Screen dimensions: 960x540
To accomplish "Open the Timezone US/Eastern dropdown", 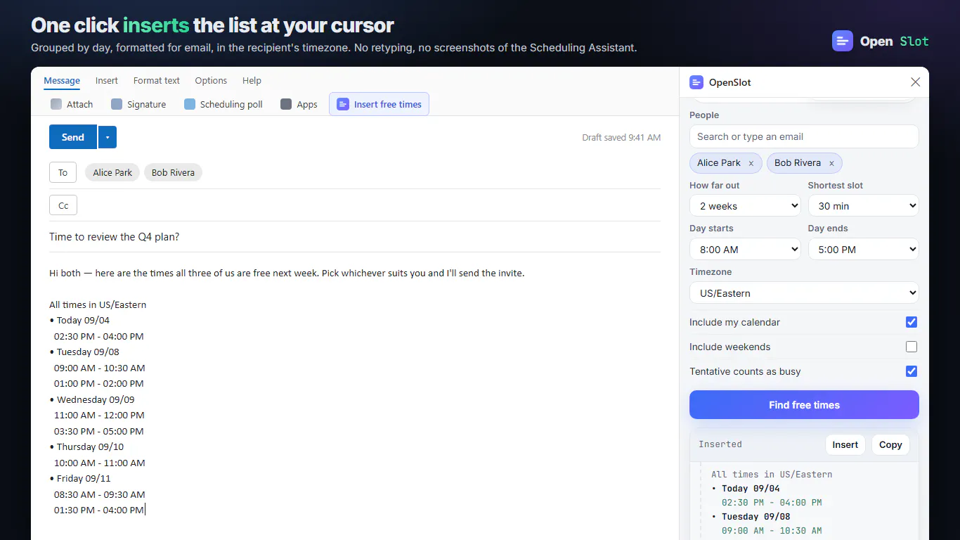I will [804, 293].
